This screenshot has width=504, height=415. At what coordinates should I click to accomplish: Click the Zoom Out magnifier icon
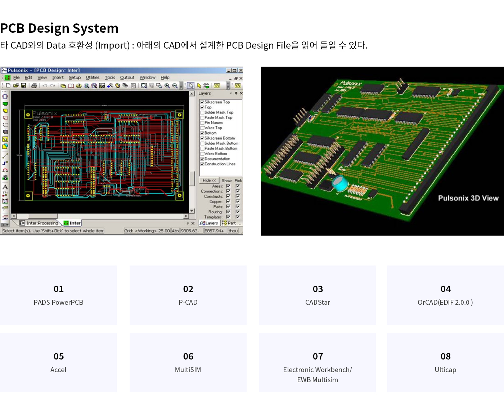coord(175,86)
